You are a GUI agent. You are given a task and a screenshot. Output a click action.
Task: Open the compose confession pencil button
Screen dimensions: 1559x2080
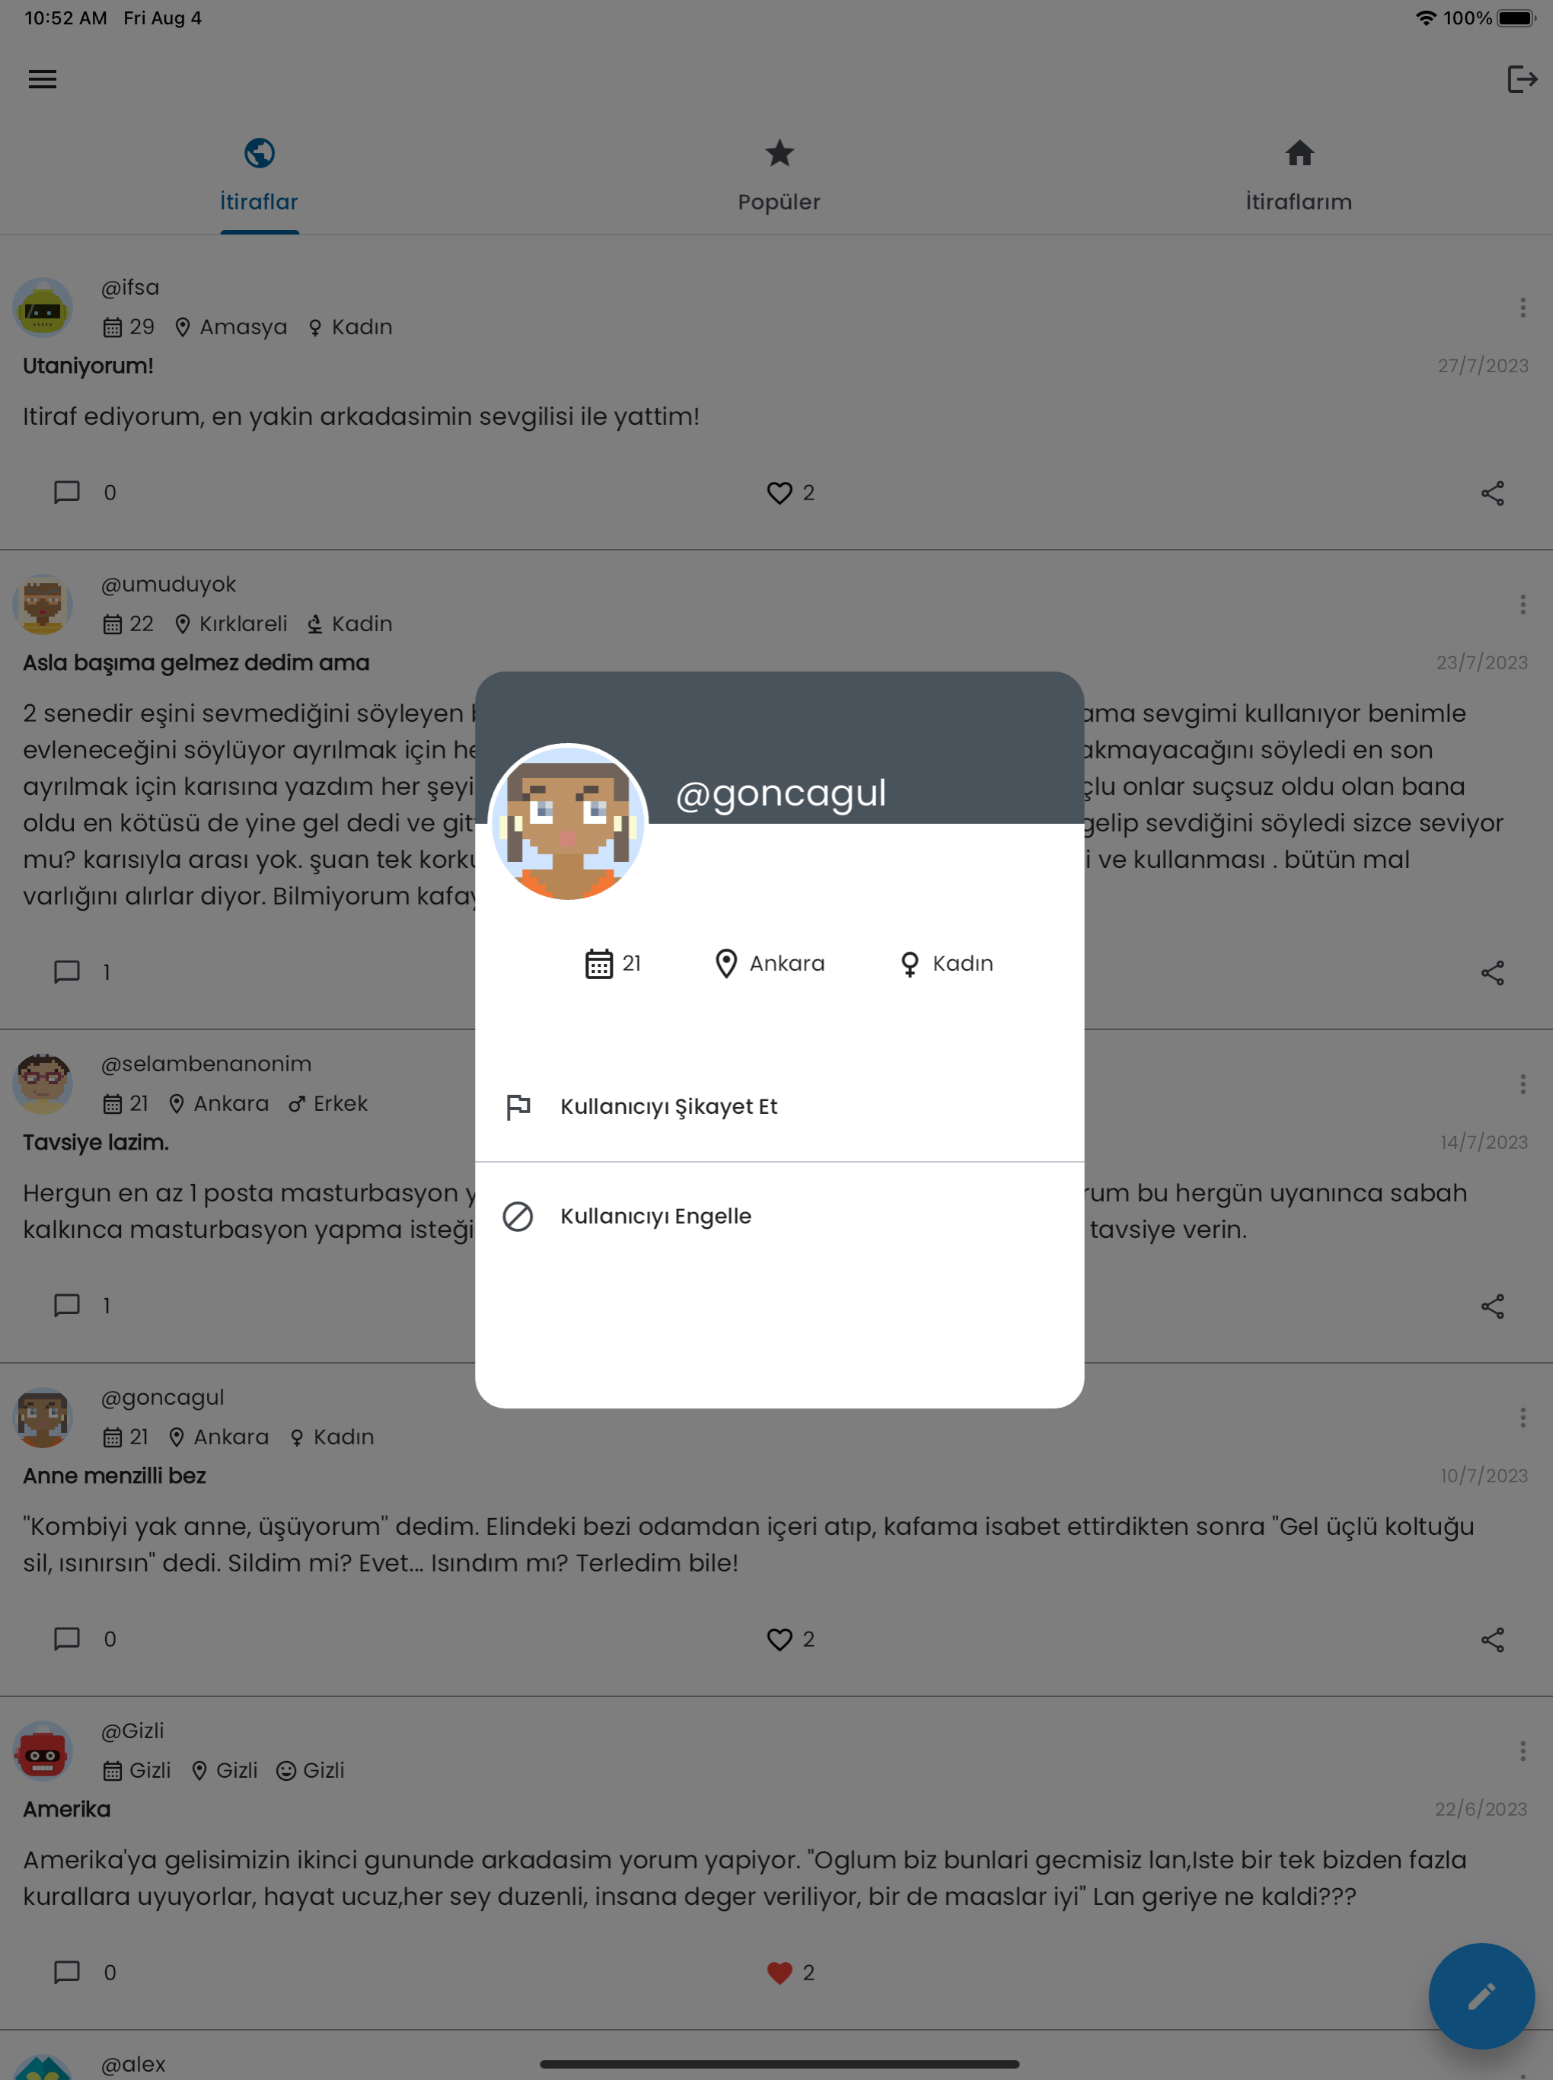[x=1481, y=1995]
